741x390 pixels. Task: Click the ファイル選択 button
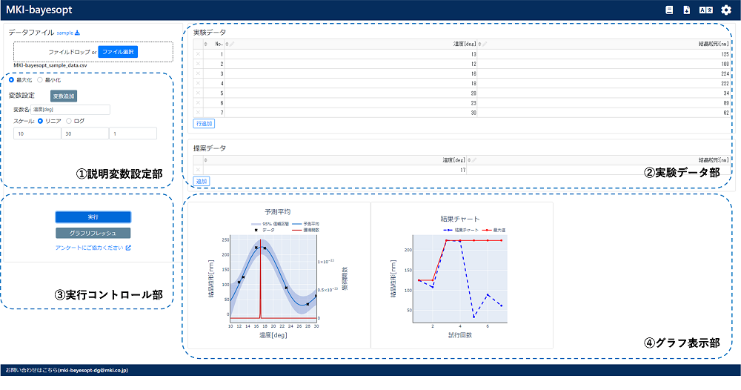(x=118, y=52)
